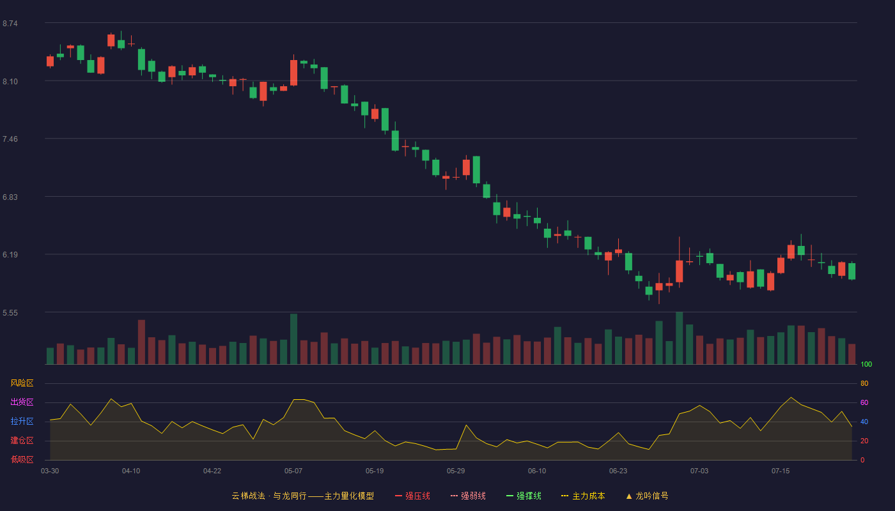Click the 06-23 date axis marker
Screen dimensions: 895x511
click(618, 471)
